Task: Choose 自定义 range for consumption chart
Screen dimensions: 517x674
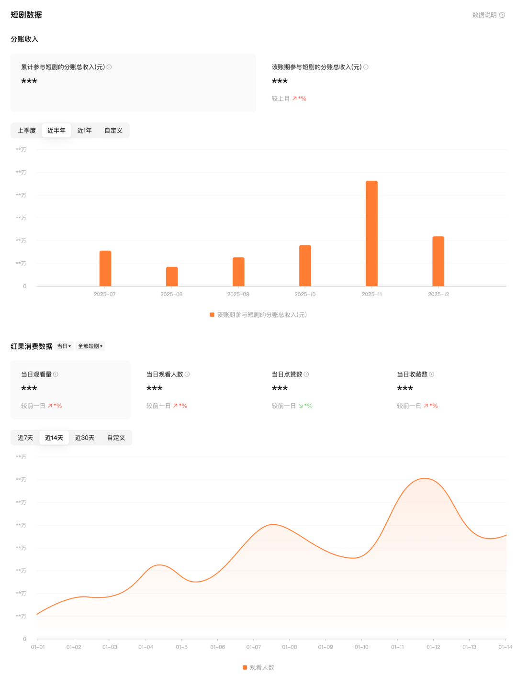Action: tap(116, 438)
